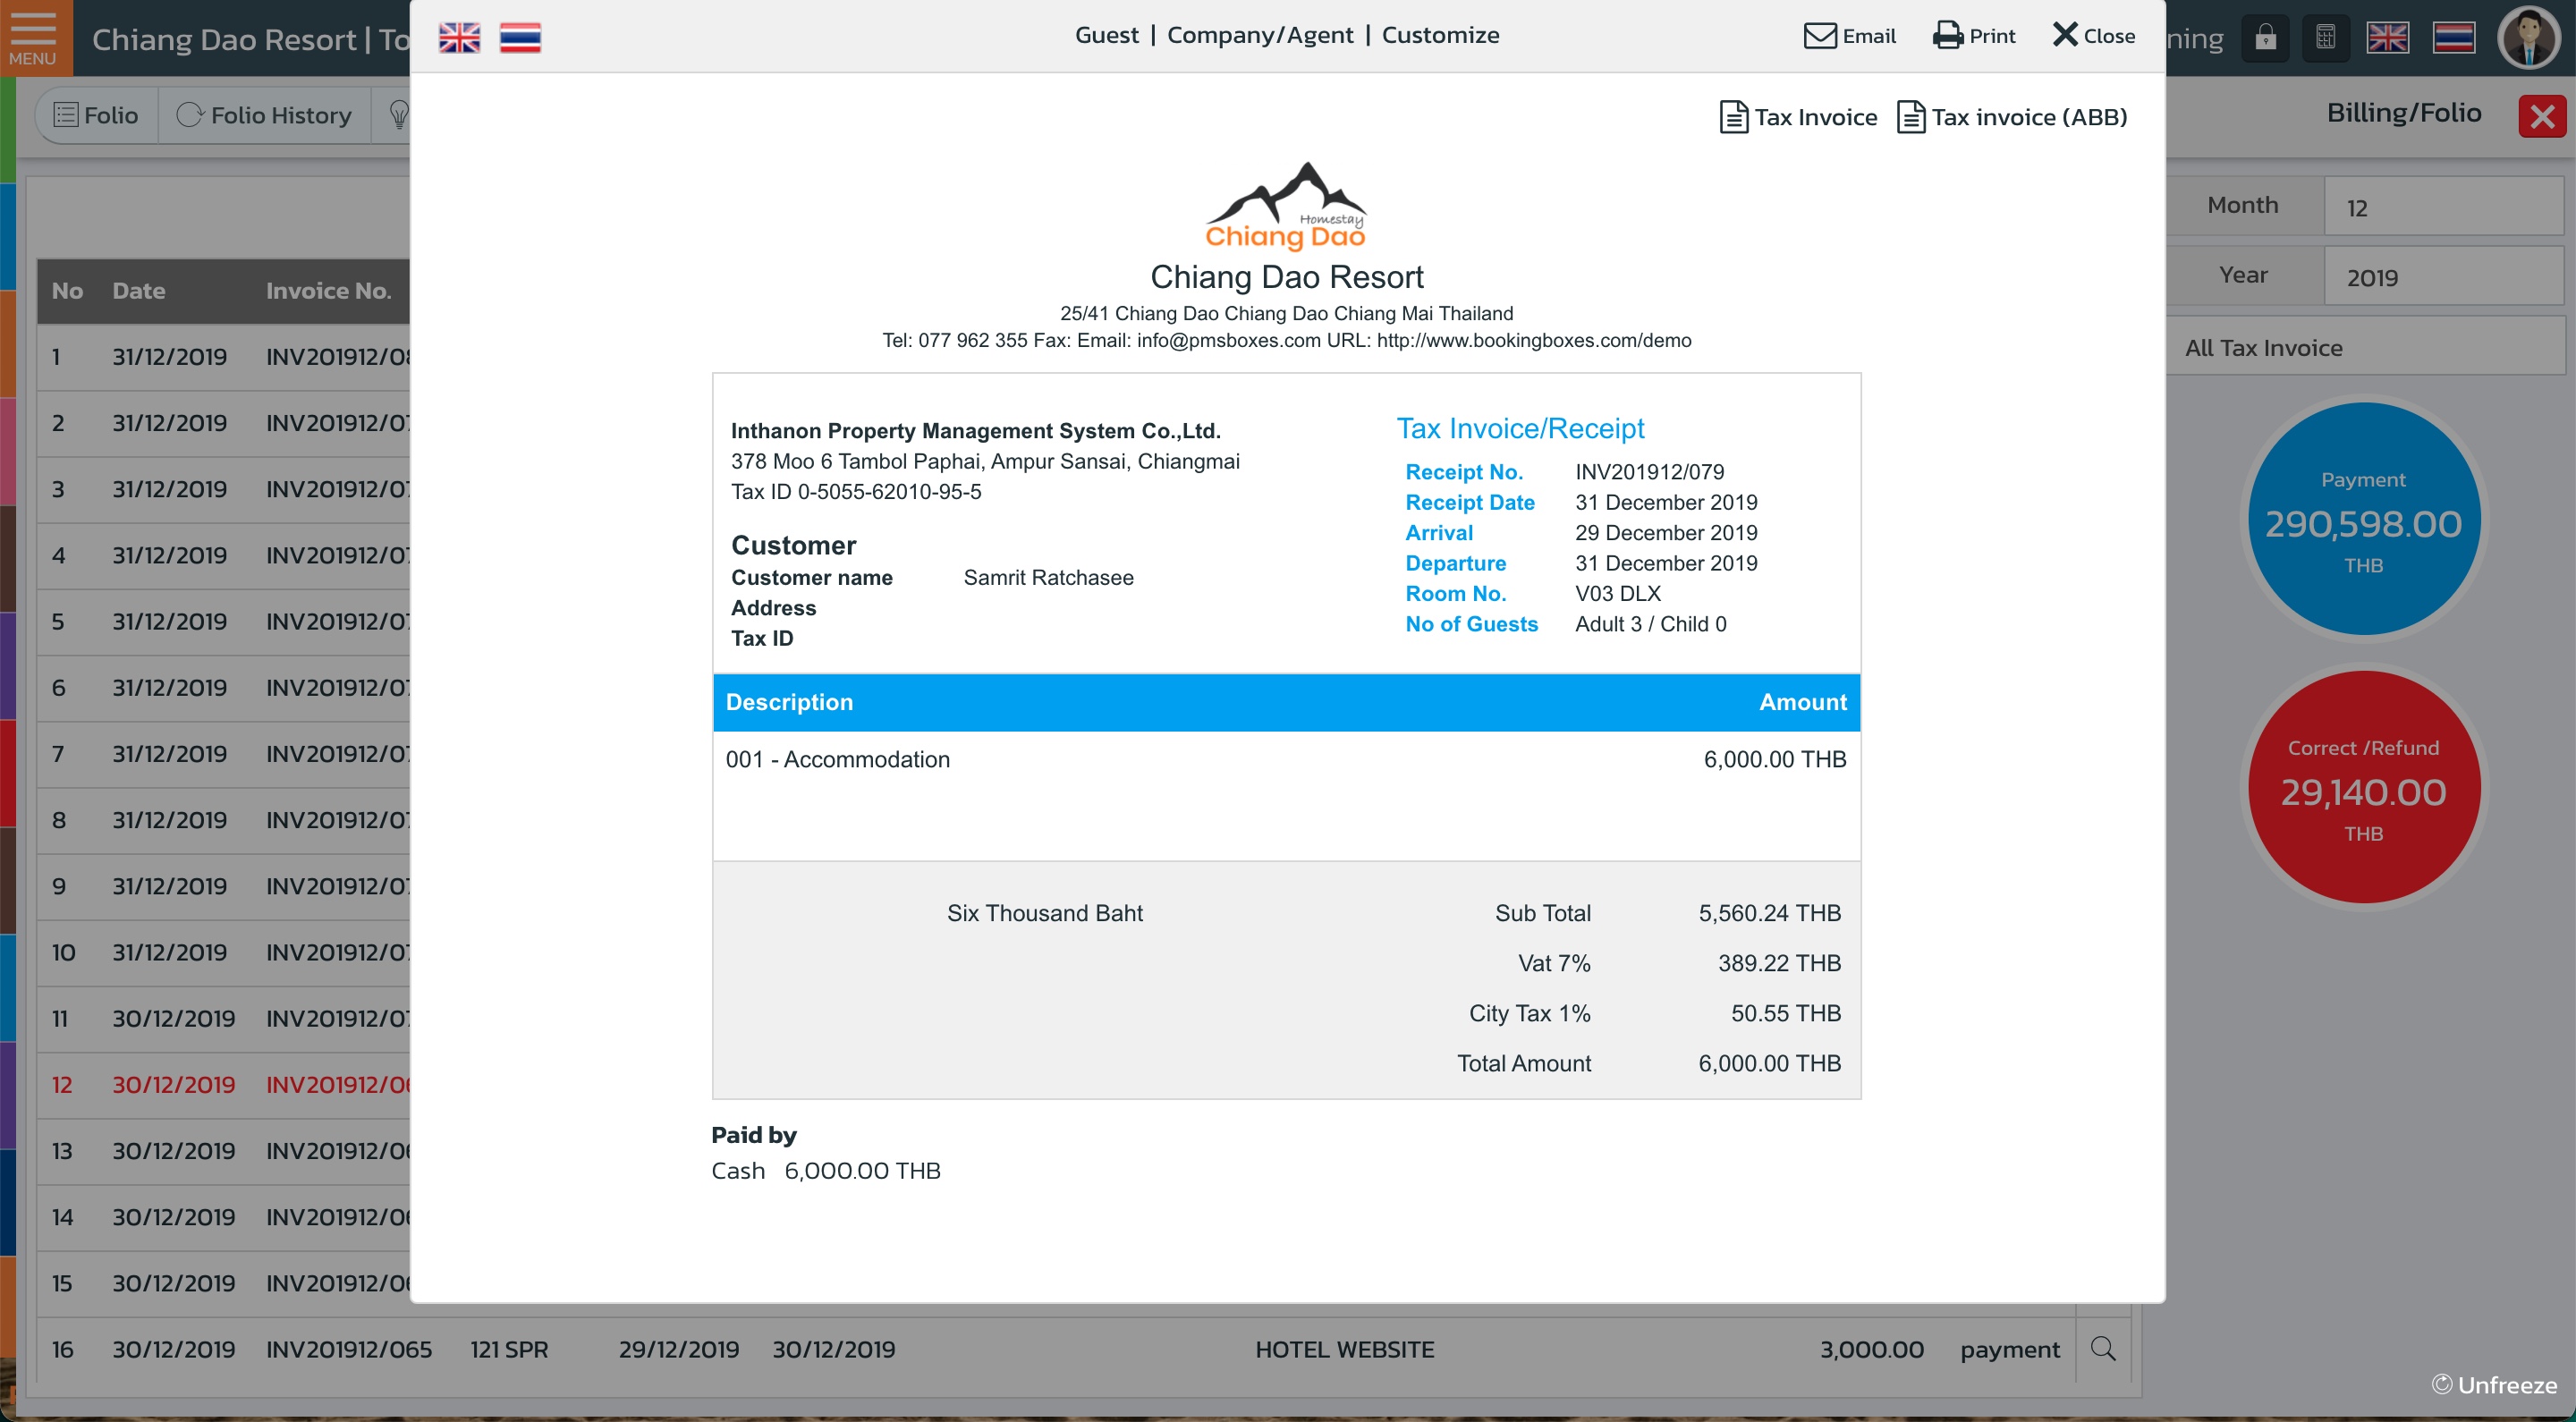Click HOTEL WEBSITE in row 16

[1344, 1349]
